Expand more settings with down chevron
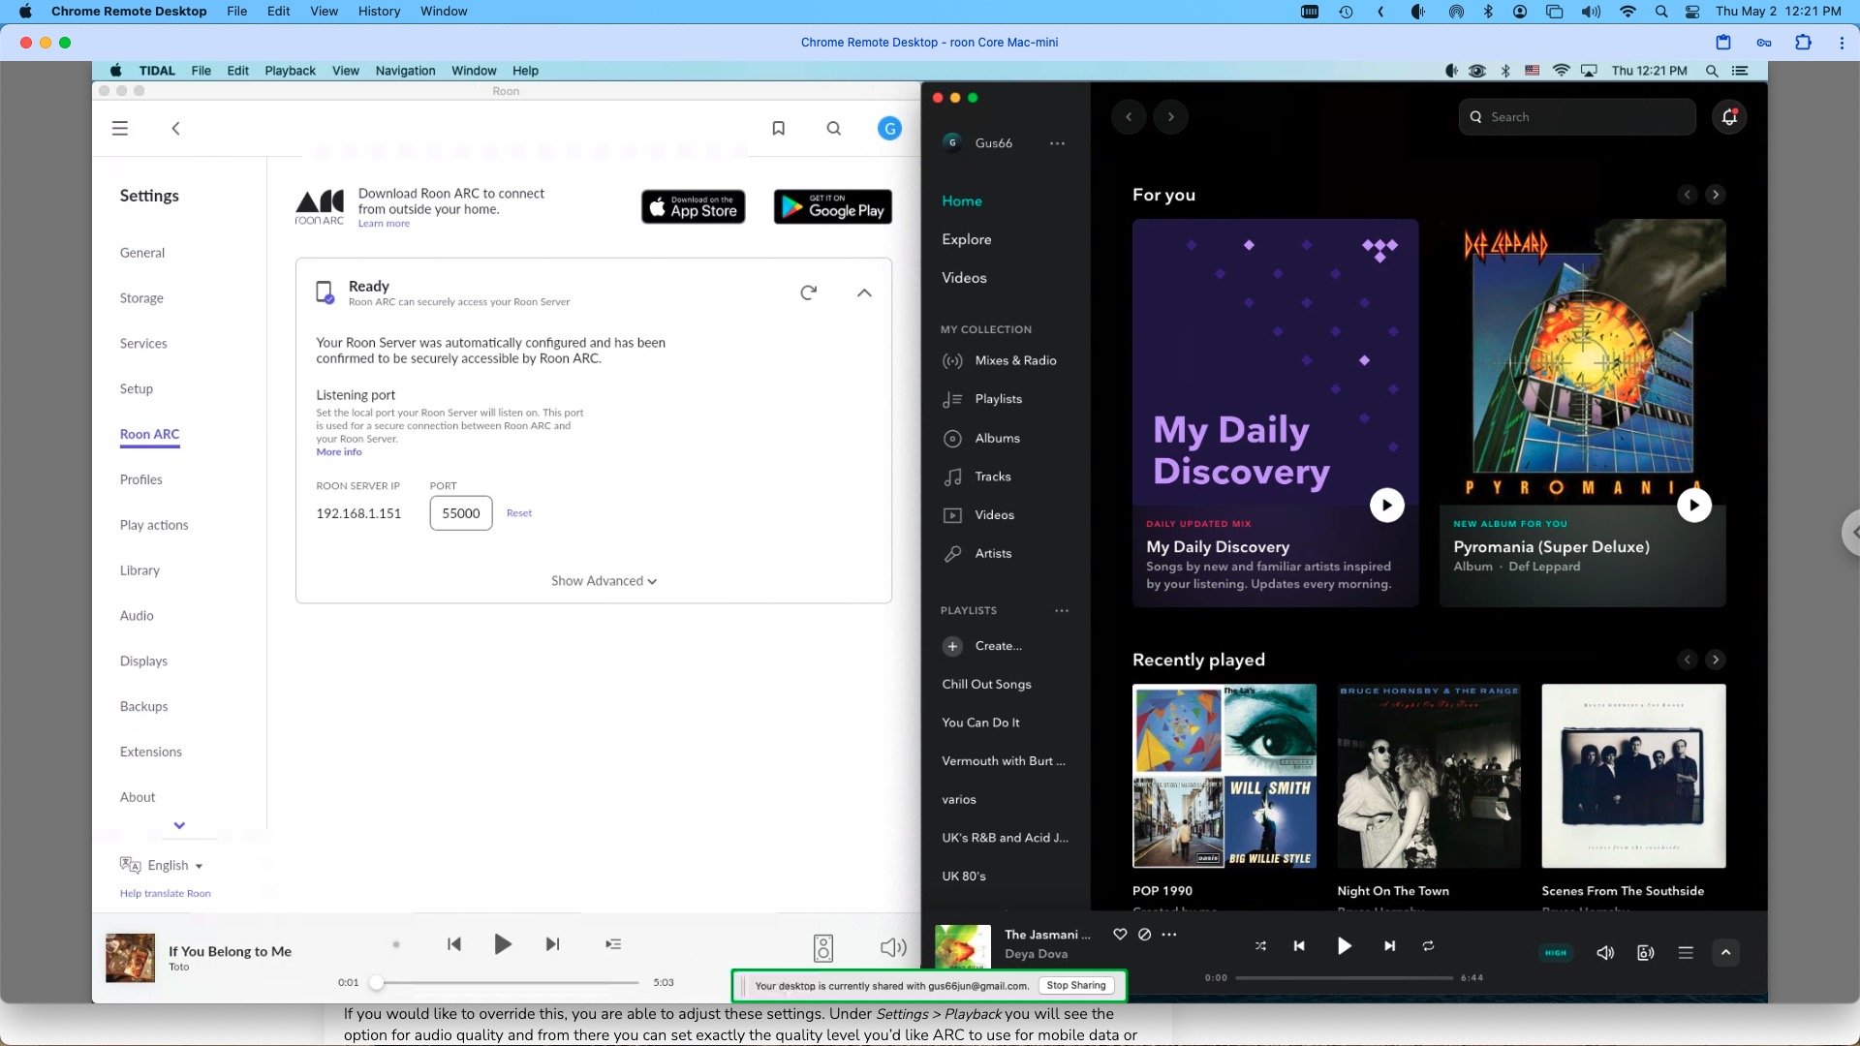 pos(179,825)
